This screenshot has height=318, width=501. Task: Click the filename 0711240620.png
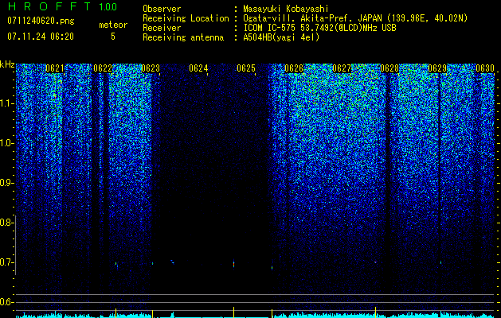tap(41, 21)
